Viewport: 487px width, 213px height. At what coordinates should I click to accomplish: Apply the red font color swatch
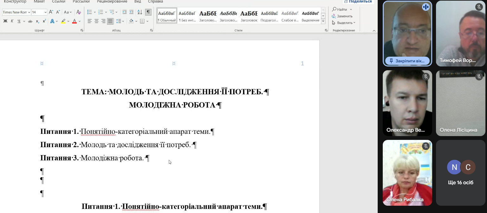click(x=74, y=21)
